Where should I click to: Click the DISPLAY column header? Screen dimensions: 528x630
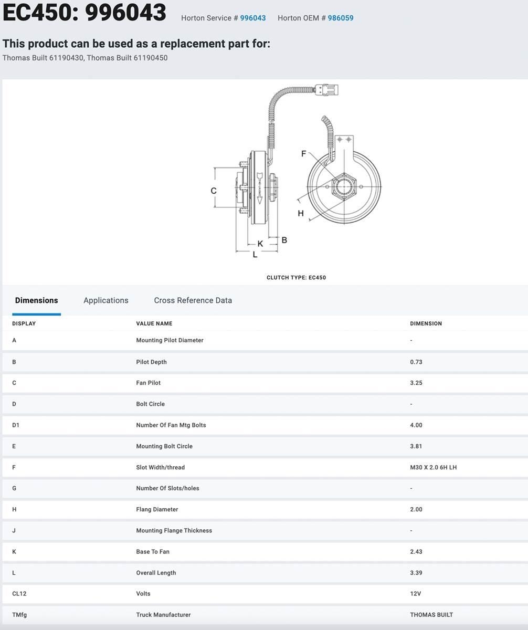[x=24, y=323]
